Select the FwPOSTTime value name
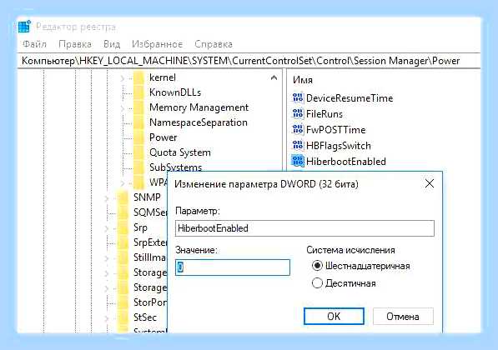The height and width of the screenshot is (350, 498). (x=335, y=130)
